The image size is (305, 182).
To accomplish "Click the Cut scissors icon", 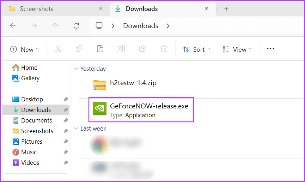I will point(58,49).
